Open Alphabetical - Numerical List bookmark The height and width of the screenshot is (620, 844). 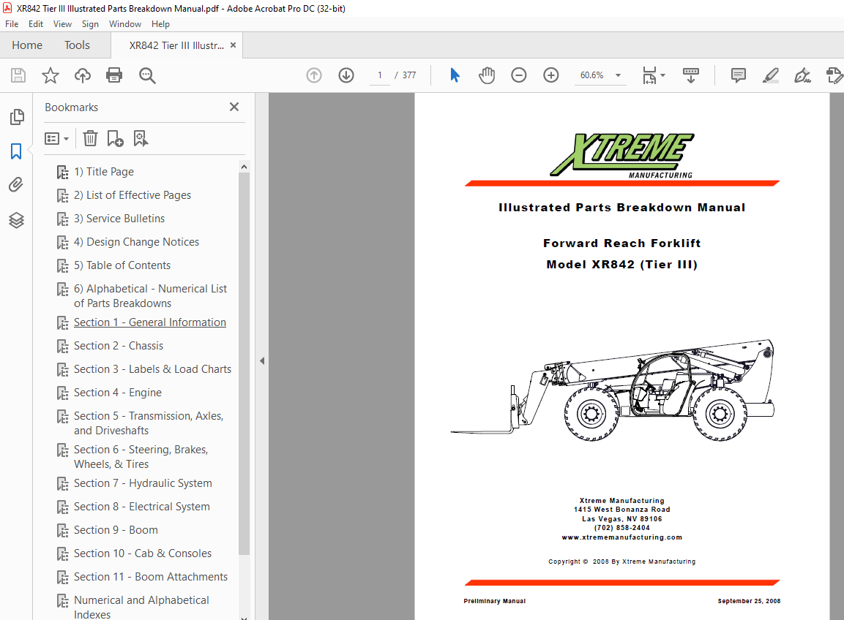tap(150, 296)
